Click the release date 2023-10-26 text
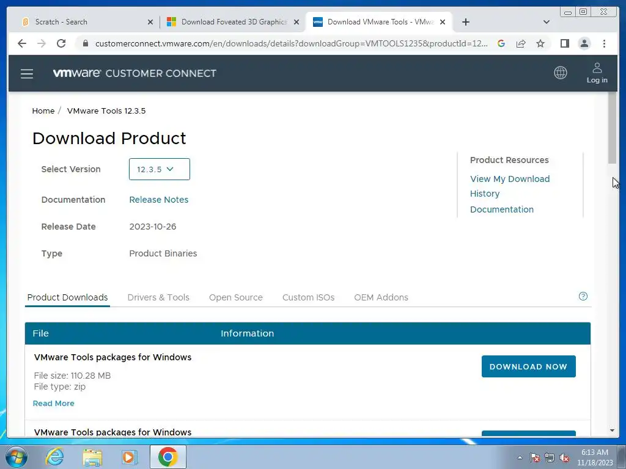Screen dimensions: 626x469 coord(152,227)
